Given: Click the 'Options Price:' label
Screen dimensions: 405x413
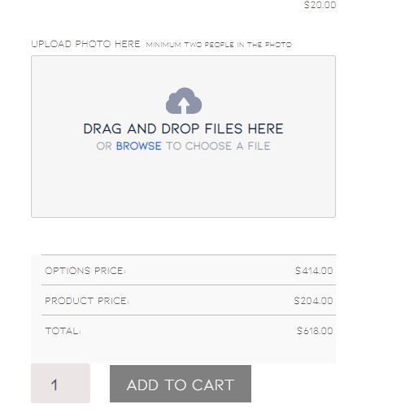Looking at the screenshot, I should point(85,271).
